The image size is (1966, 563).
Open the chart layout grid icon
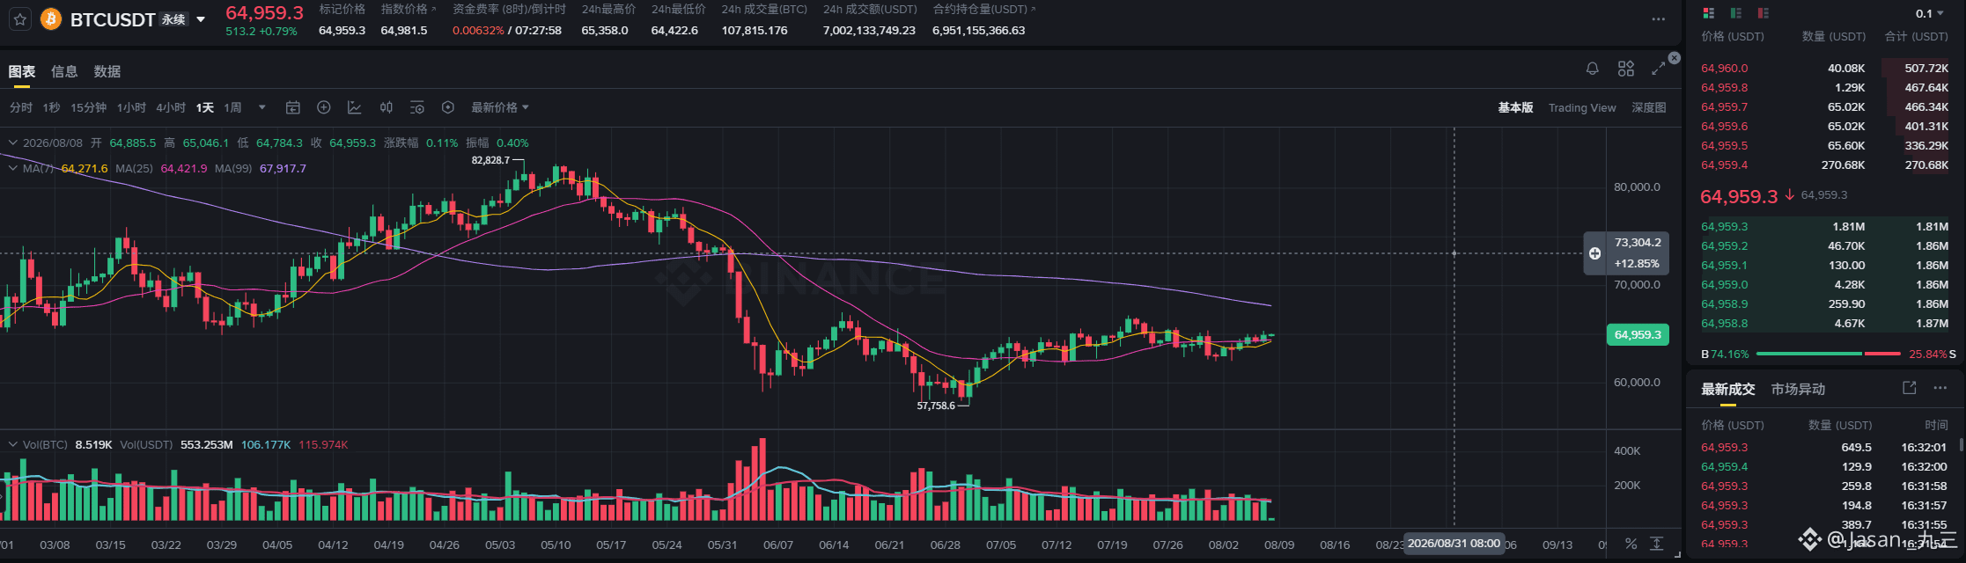tap(1626, 69)
